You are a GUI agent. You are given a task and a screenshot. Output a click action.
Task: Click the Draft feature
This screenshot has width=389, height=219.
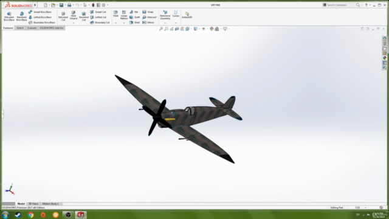pyautogui.click(x=135, y=17)
